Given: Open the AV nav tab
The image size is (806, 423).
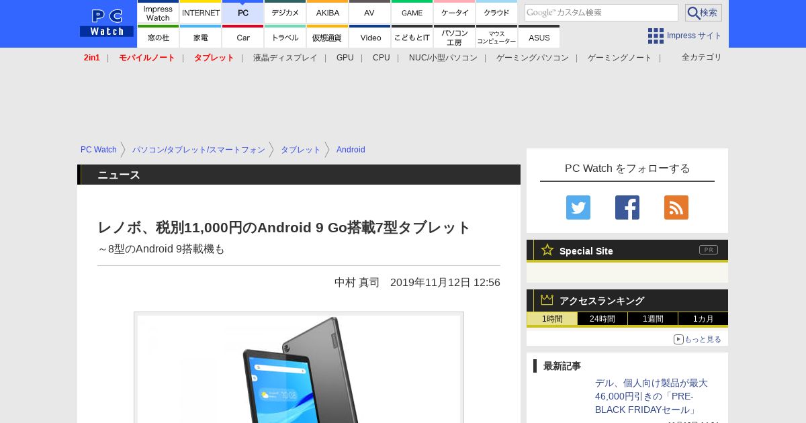Looking at the screenshot, I should [x=370, y=11].
